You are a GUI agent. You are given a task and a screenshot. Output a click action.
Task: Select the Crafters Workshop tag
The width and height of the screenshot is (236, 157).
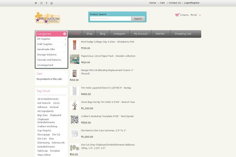(48, 126)
